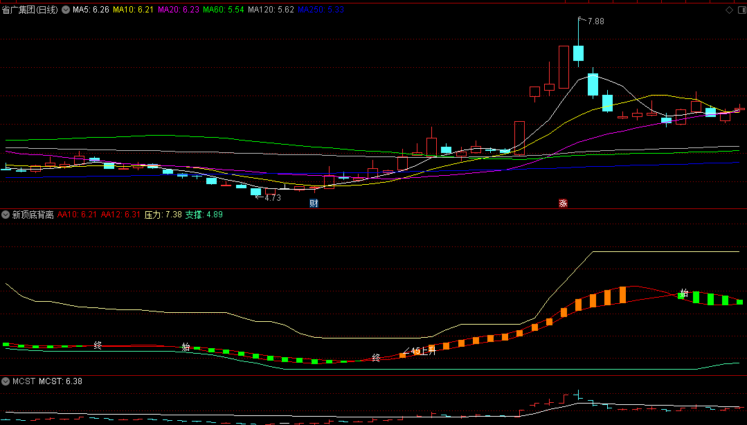Click the MA60: 5.54 label

[x=224, y=10]
